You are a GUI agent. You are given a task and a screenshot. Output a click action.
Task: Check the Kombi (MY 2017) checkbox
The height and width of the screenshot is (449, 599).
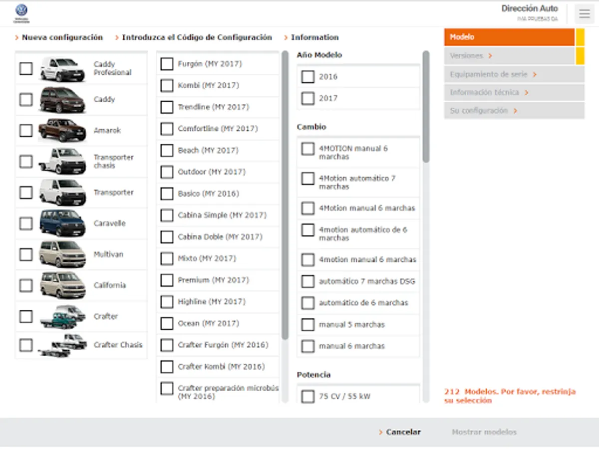point(167,85)
